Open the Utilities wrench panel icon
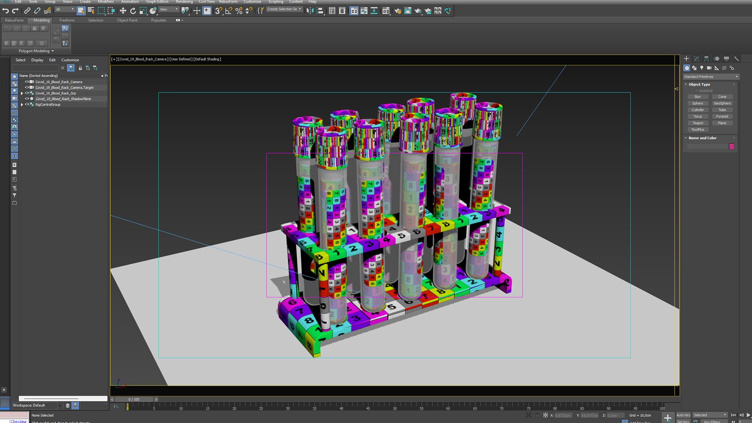752x423 pixels. 736,59
